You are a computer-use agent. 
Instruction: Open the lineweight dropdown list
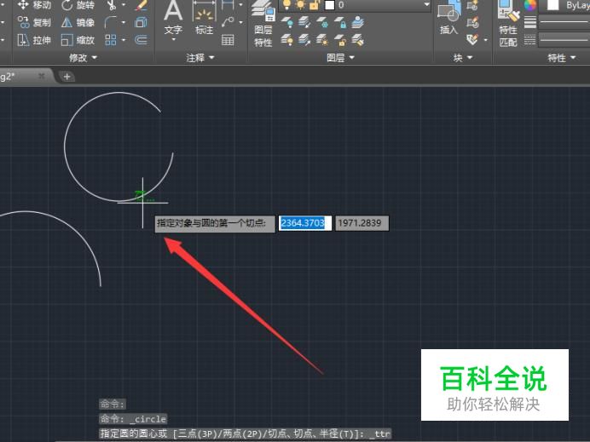click(x=564, y=22)
